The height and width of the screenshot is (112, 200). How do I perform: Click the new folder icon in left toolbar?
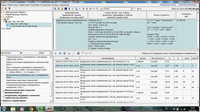click(x=2, y=8)
